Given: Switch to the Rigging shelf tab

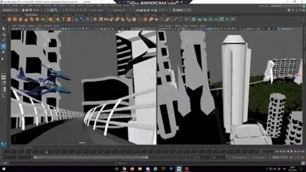Looking at the screenshot, I should (56, 15).
